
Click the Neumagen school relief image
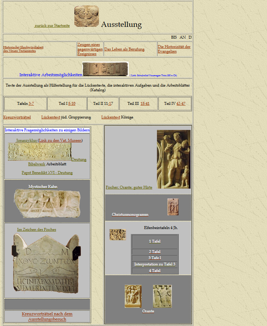(x=105, y=69)
